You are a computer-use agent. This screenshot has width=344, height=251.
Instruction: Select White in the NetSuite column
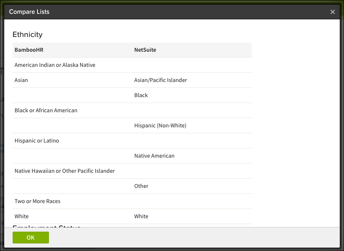[141, 216]
